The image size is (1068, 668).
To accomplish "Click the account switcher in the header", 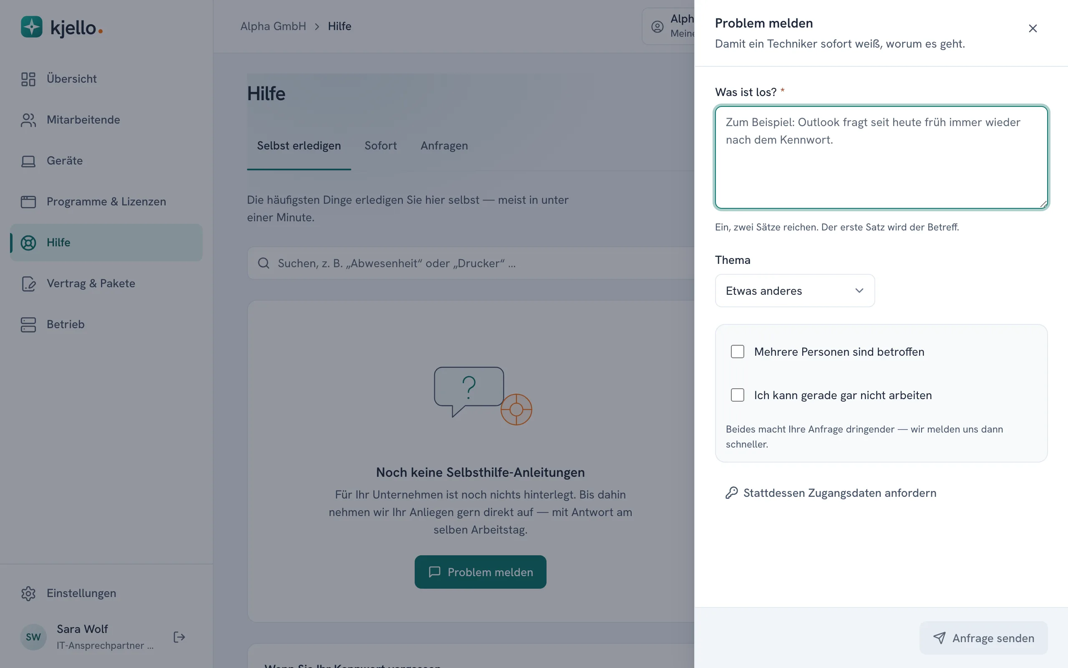I will (x=669, y=26).
